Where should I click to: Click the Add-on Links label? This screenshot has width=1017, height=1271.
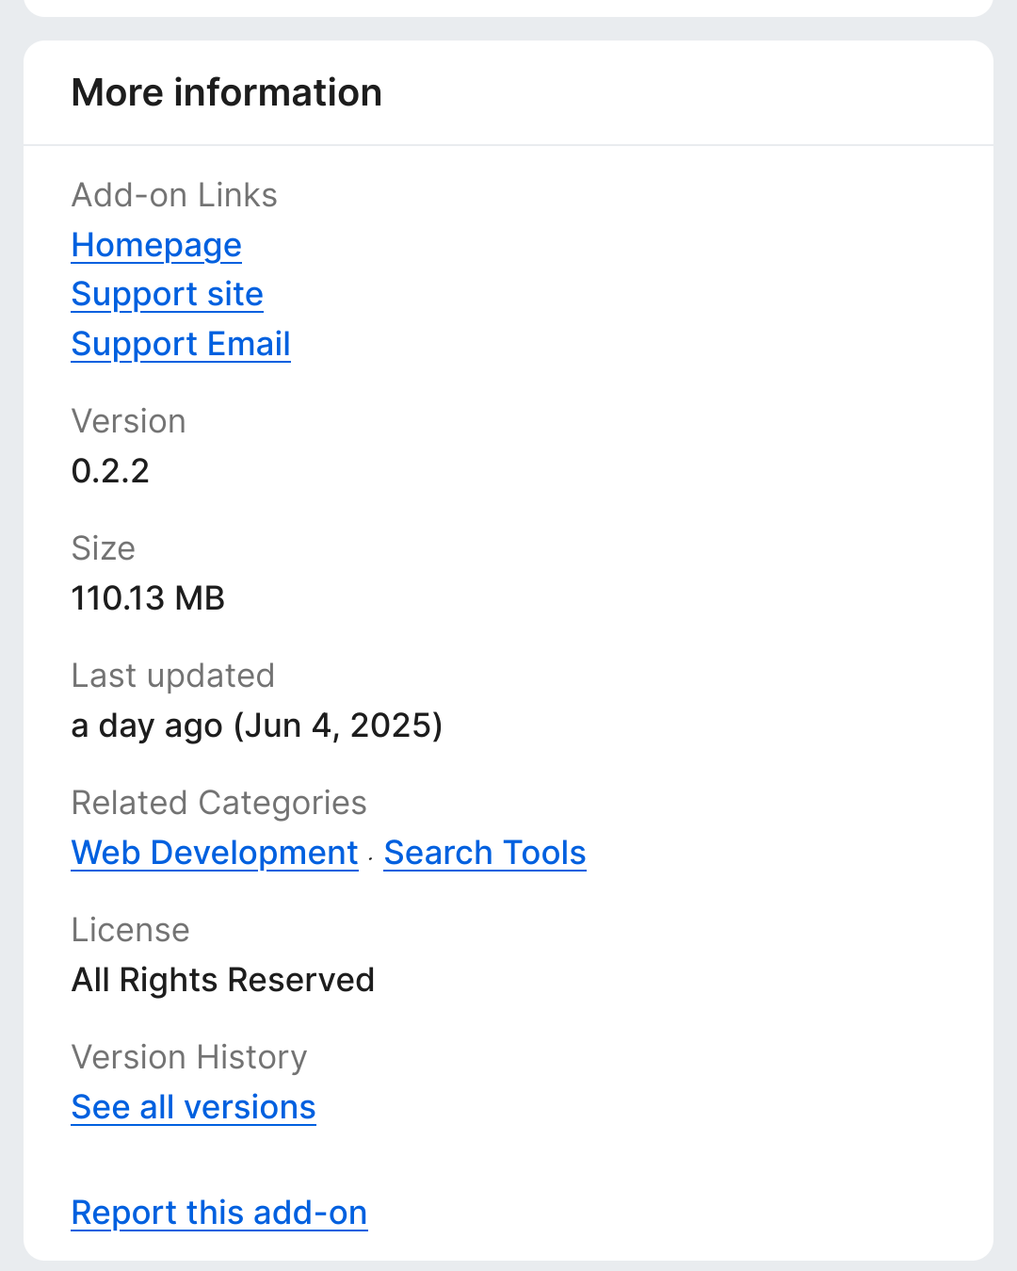pyautogui.click(x=174, y=195)
